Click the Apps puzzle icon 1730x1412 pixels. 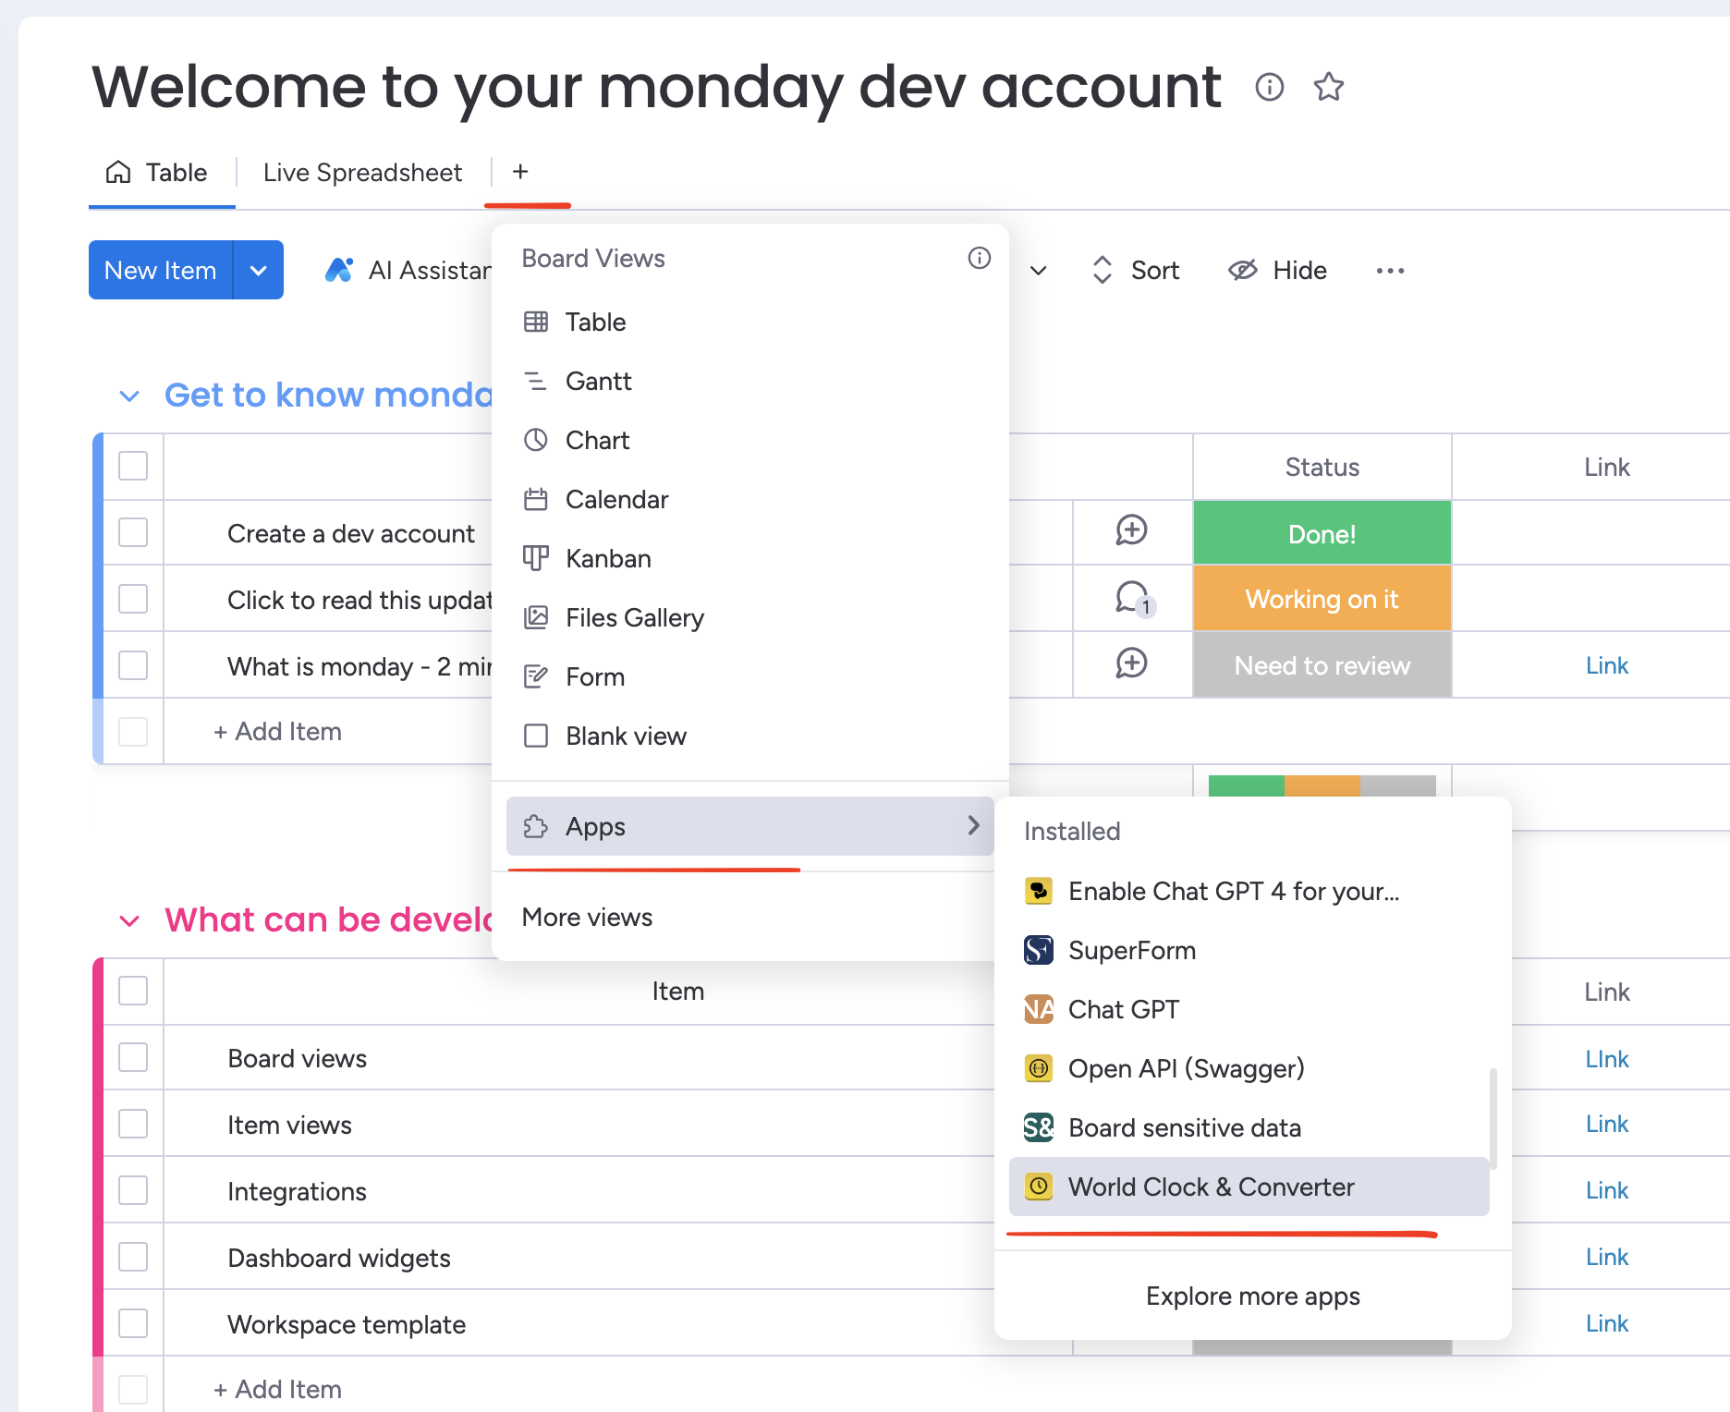pyautogui.click(x=536, y=826)
